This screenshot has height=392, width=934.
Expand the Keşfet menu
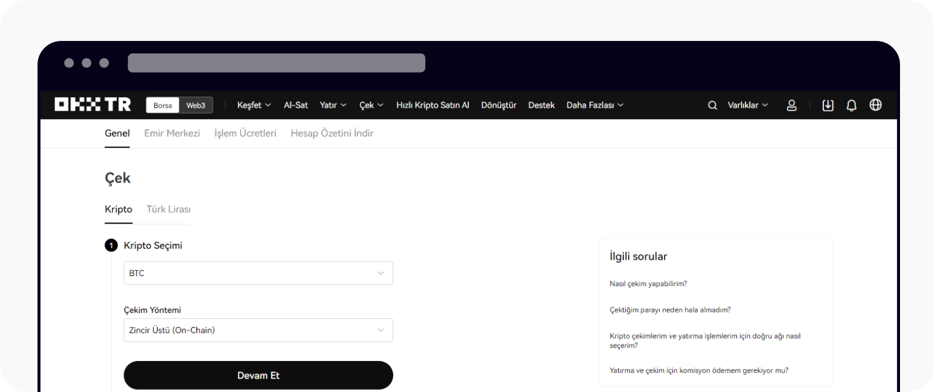point(254,105)
